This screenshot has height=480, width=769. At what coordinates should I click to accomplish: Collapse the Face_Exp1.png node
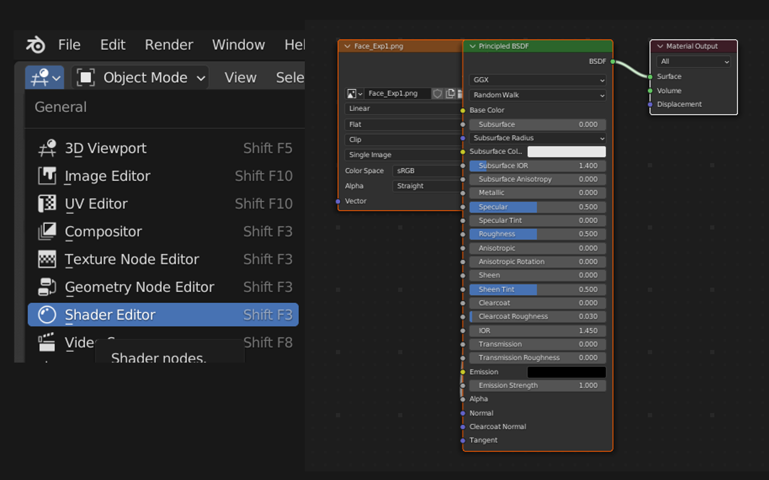tap(347, 46)
